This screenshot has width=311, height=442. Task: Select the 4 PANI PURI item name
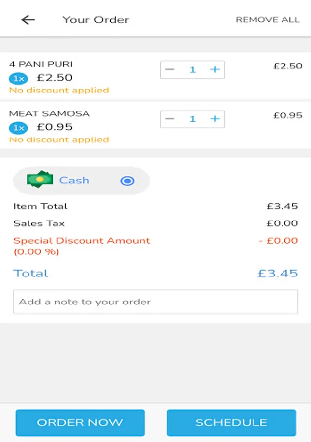[41, 64]
